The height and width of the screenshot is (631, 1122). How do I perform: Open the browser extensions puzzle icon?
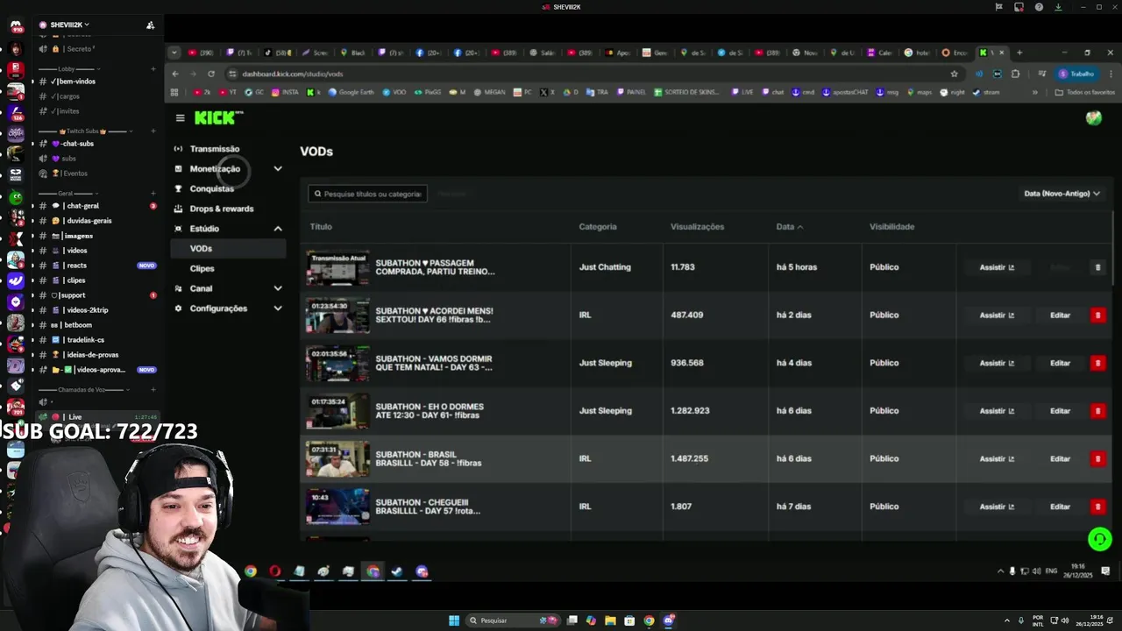1016,74
